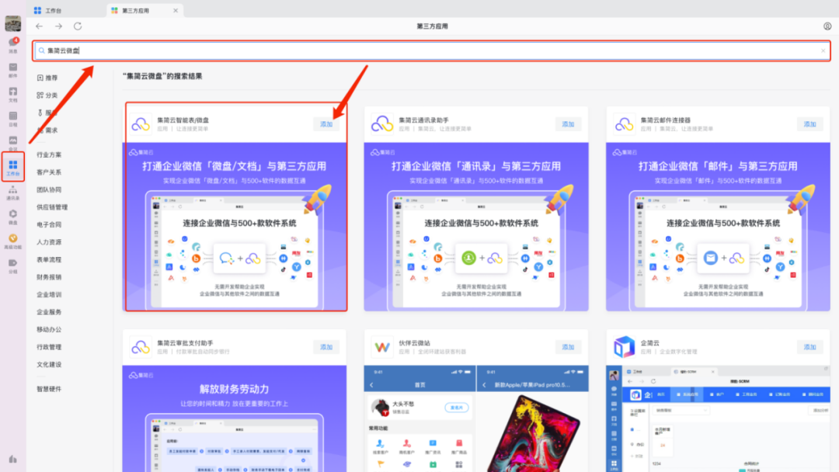
Task: Add the 集简云智能表/微盘 app
Action: coord(326,124)
